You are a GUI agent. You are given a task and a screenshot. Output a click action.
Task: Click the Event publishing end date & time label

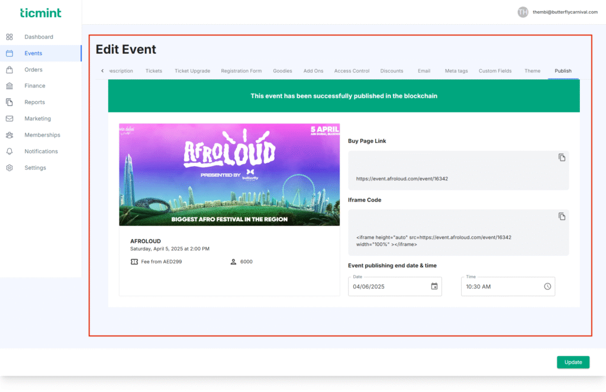pos(392,265)
